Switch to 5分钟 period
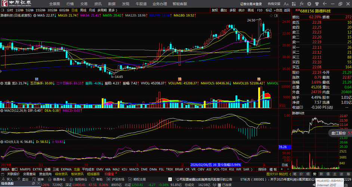This screenshot has height=187, width=352. click(x=30, y=10)
